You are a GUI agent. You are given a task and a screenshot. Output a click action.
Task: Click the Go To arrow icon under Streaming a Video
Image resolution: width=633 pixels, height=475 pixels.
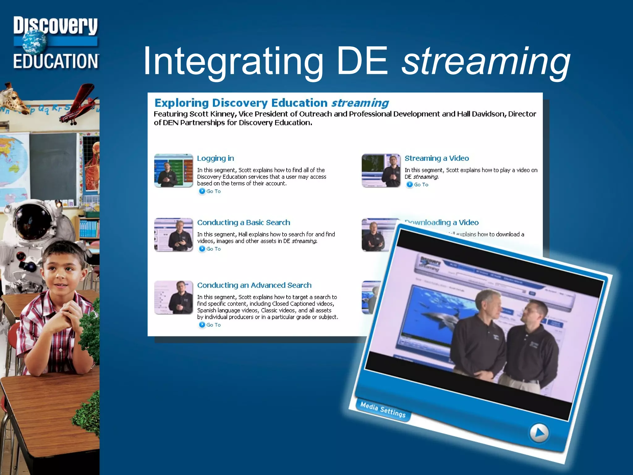[410, 184]
